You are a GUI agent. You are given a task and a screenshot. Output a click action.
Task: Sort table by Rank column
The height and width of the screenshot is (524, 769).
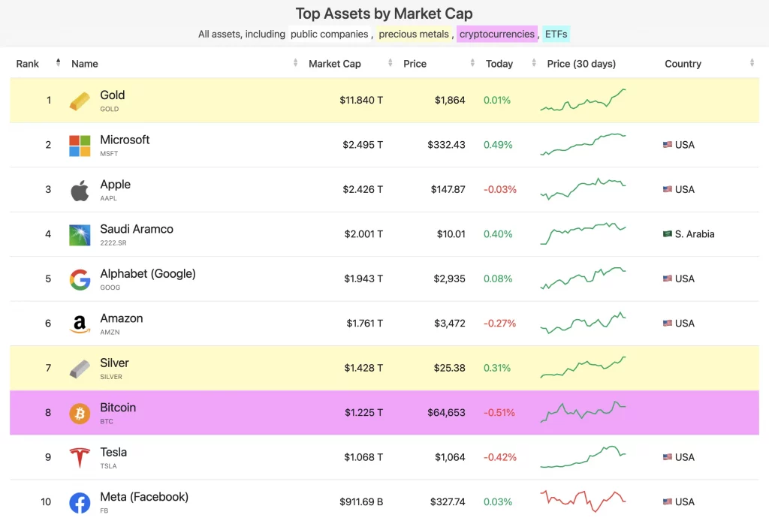[x=28, y=64]
